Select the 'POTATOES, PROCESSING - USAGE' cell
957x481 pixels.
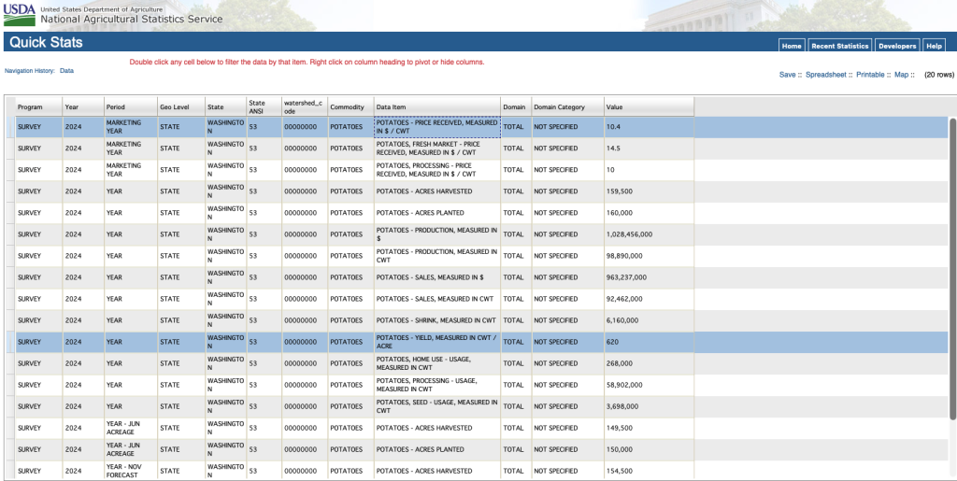tap(437, 385)
